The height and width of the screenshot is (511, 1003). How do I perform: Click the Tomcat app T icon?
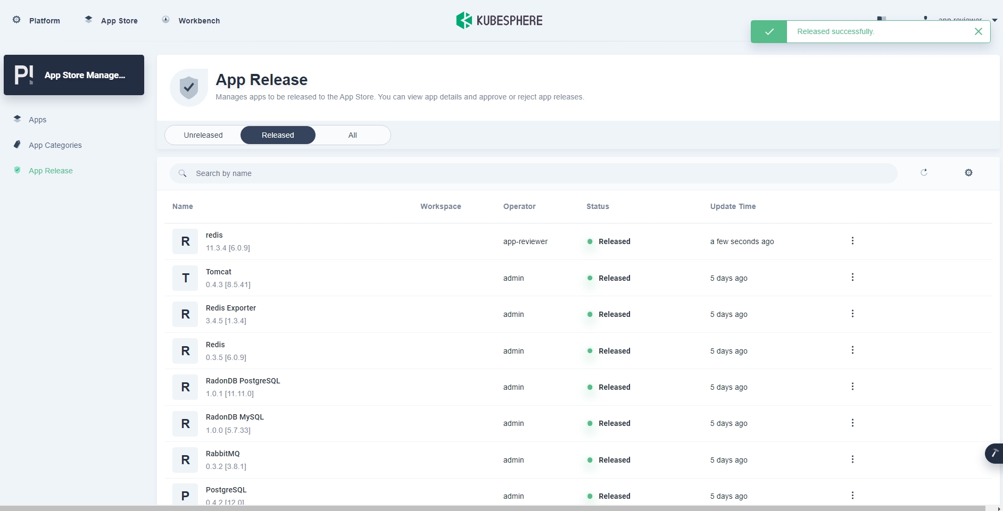[185, 278]
